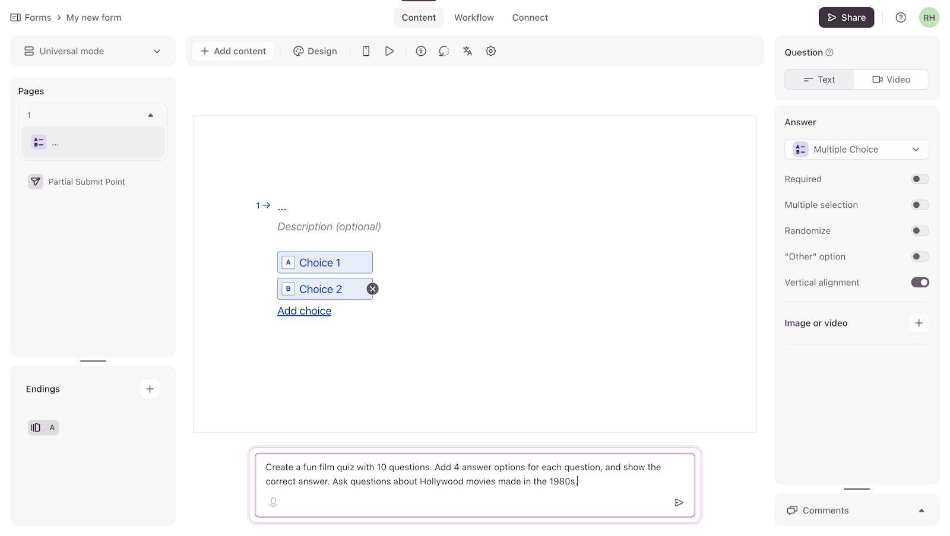Disable the Vertical alignment toggle
The image size is (950, 536).
(x=920, y=283)
